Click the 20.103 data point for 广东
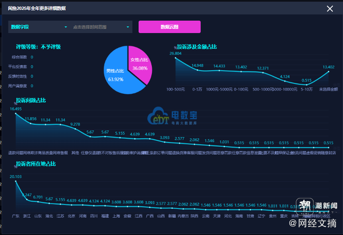The height and width of the screenshot is (235, 343). 16,181
